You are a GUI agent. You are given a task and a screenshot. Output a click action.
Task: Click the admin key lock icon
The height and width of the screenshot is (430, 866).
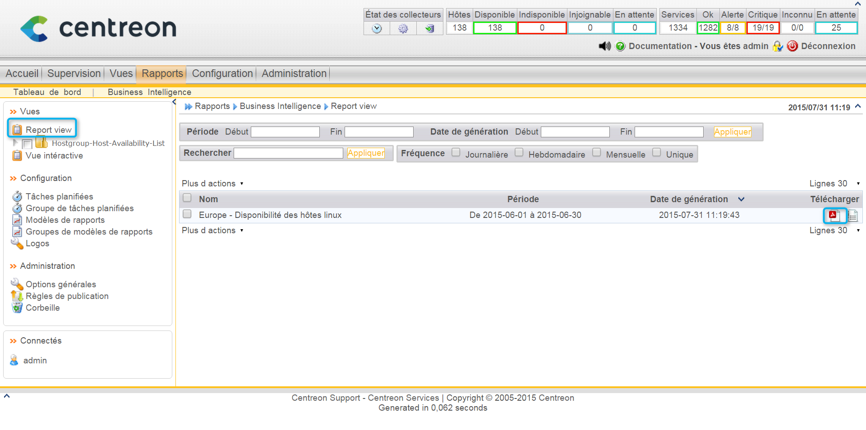click(x=778, y=46)
